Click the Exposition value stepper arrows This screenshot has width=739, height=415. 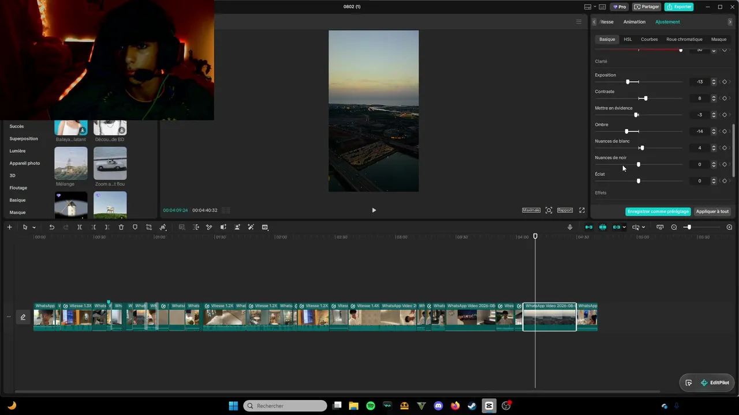[x=714, y=82]
